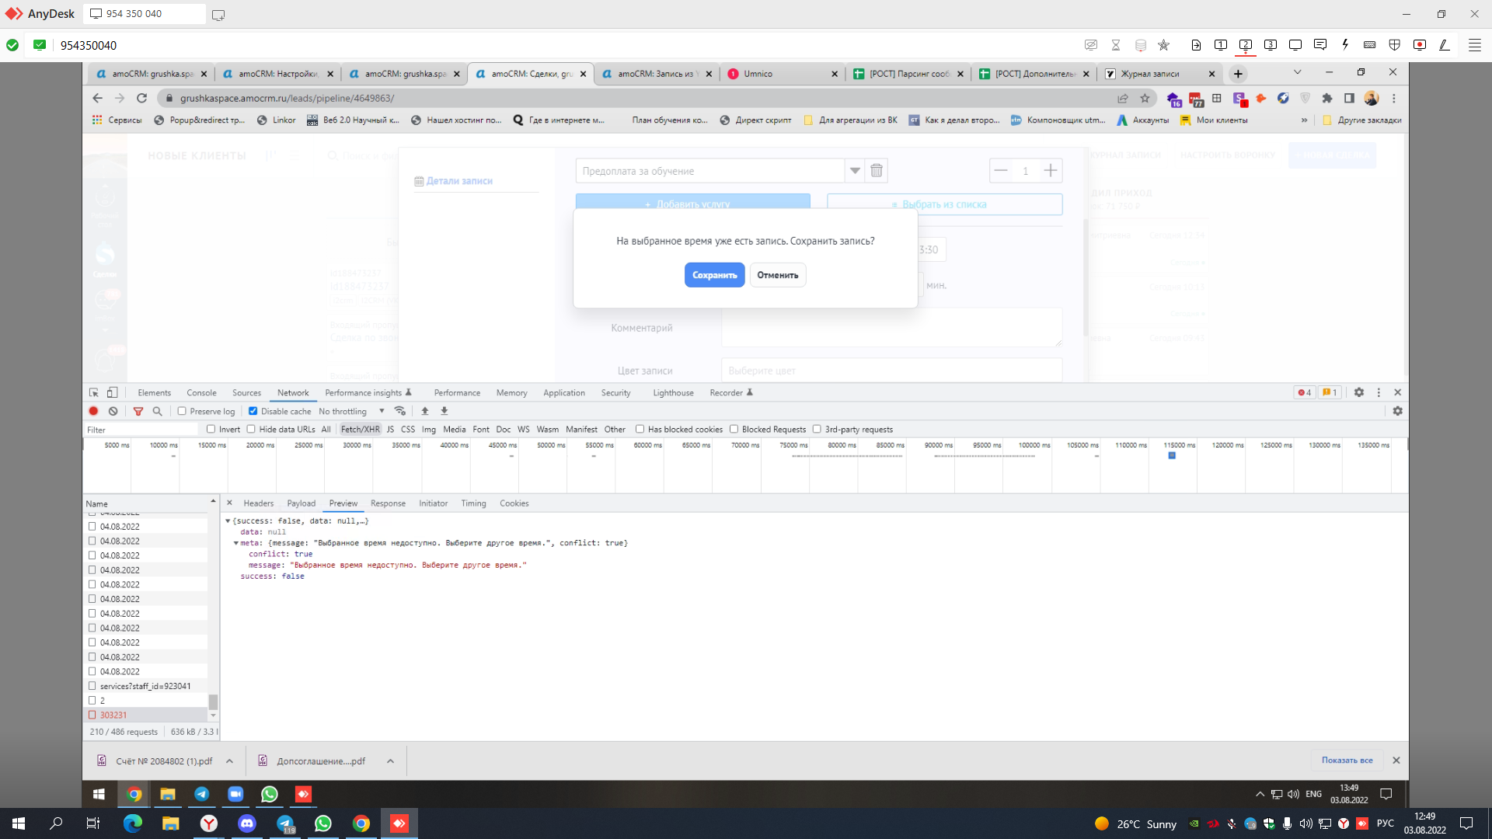Uncheck the Disable cache checkbox

pyautogui.click(x=253, y=411)
